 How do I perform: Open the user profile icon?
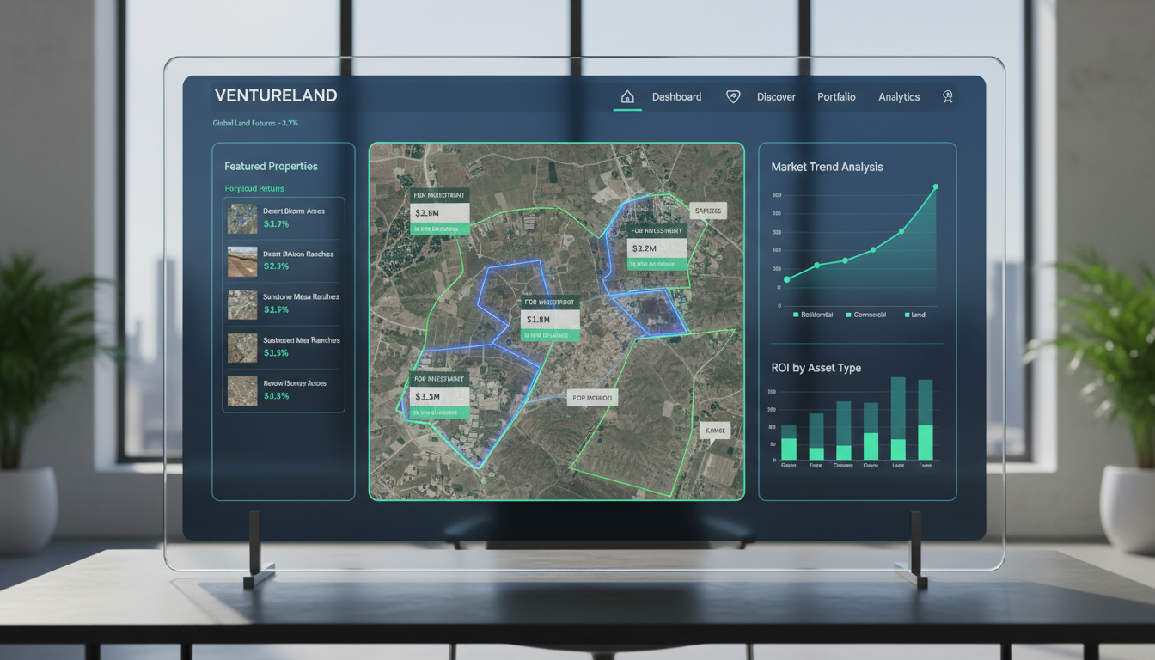(x=948, y=97)
